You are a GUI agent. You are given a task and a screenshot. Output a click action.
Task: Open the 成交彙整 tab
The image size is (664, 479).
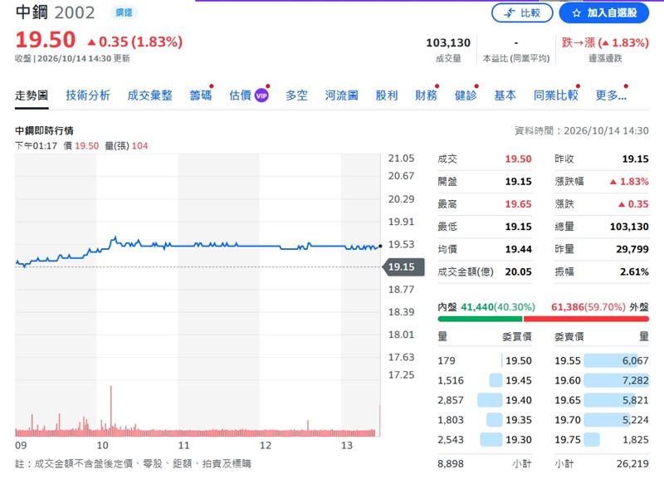tap(150, 95)
